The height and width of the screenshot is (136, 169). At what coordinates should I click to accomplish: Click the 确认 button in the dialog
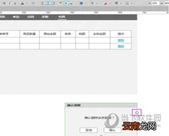tap(112, 130)
